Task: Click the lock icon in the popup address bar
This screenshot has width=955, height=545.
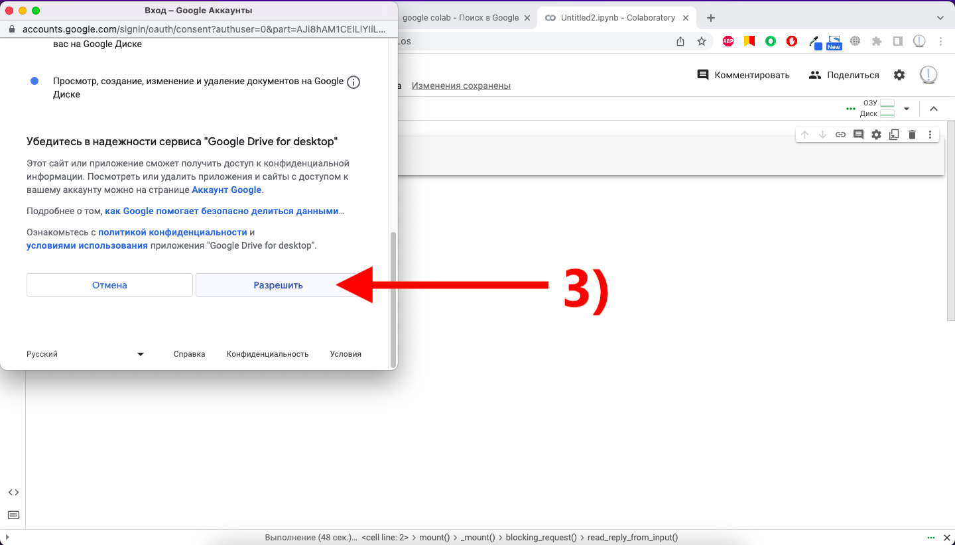Action: click(12, 29)
